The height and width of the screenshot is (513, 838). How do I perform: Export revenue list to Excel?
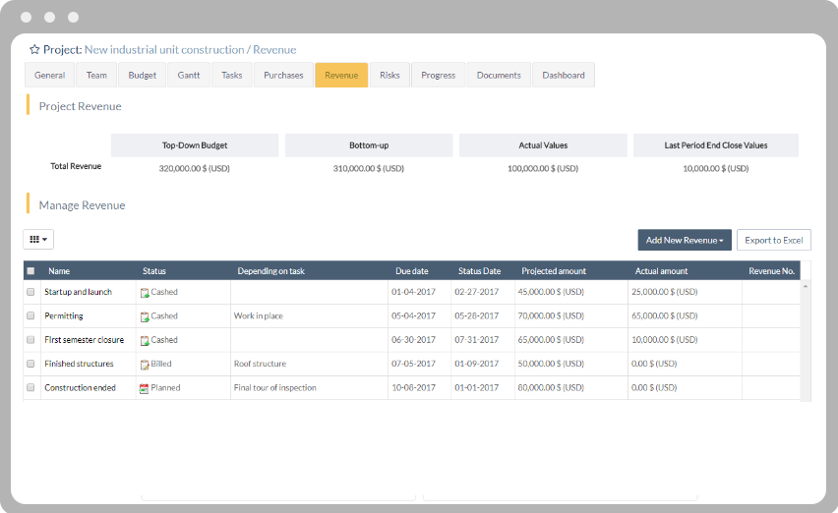coord(773,240)
